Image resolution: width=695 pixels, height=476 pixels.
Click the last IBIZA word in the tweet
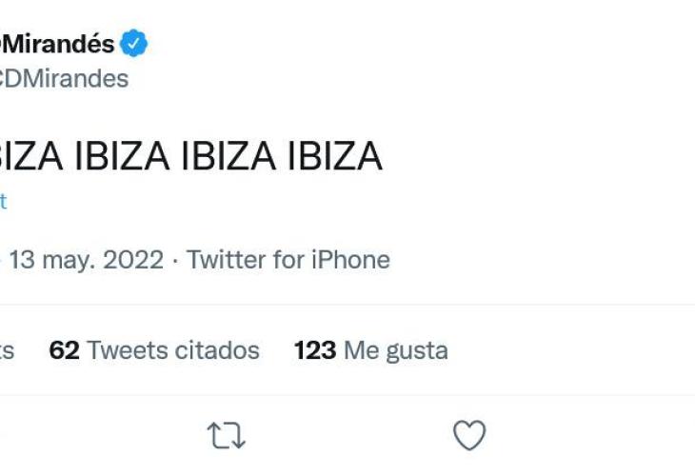click(334, 157)
